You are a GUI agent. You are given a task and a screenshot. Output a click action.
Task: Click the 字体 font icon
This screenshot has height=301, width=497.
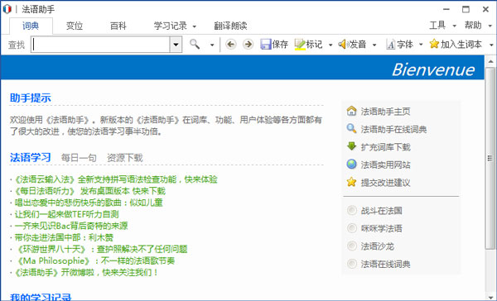tap(390, 45)
